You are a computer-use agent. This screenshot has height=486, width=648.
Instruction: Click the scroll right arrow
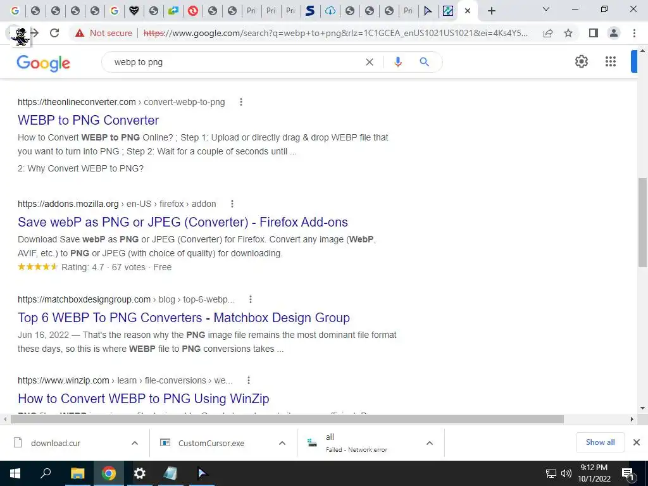[x=632, y=419]
